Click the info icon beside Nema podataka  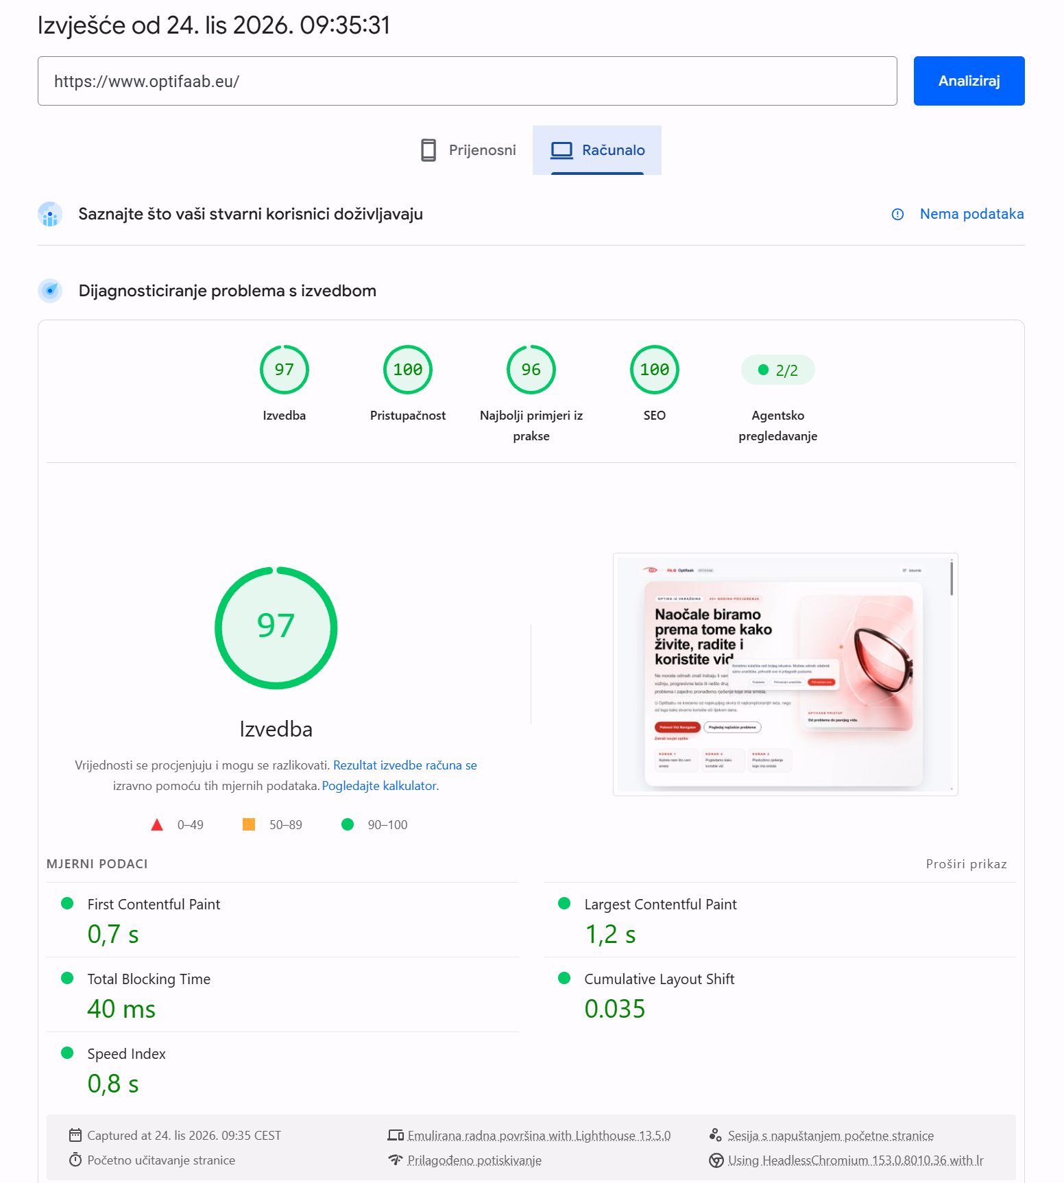pos(897,214)
